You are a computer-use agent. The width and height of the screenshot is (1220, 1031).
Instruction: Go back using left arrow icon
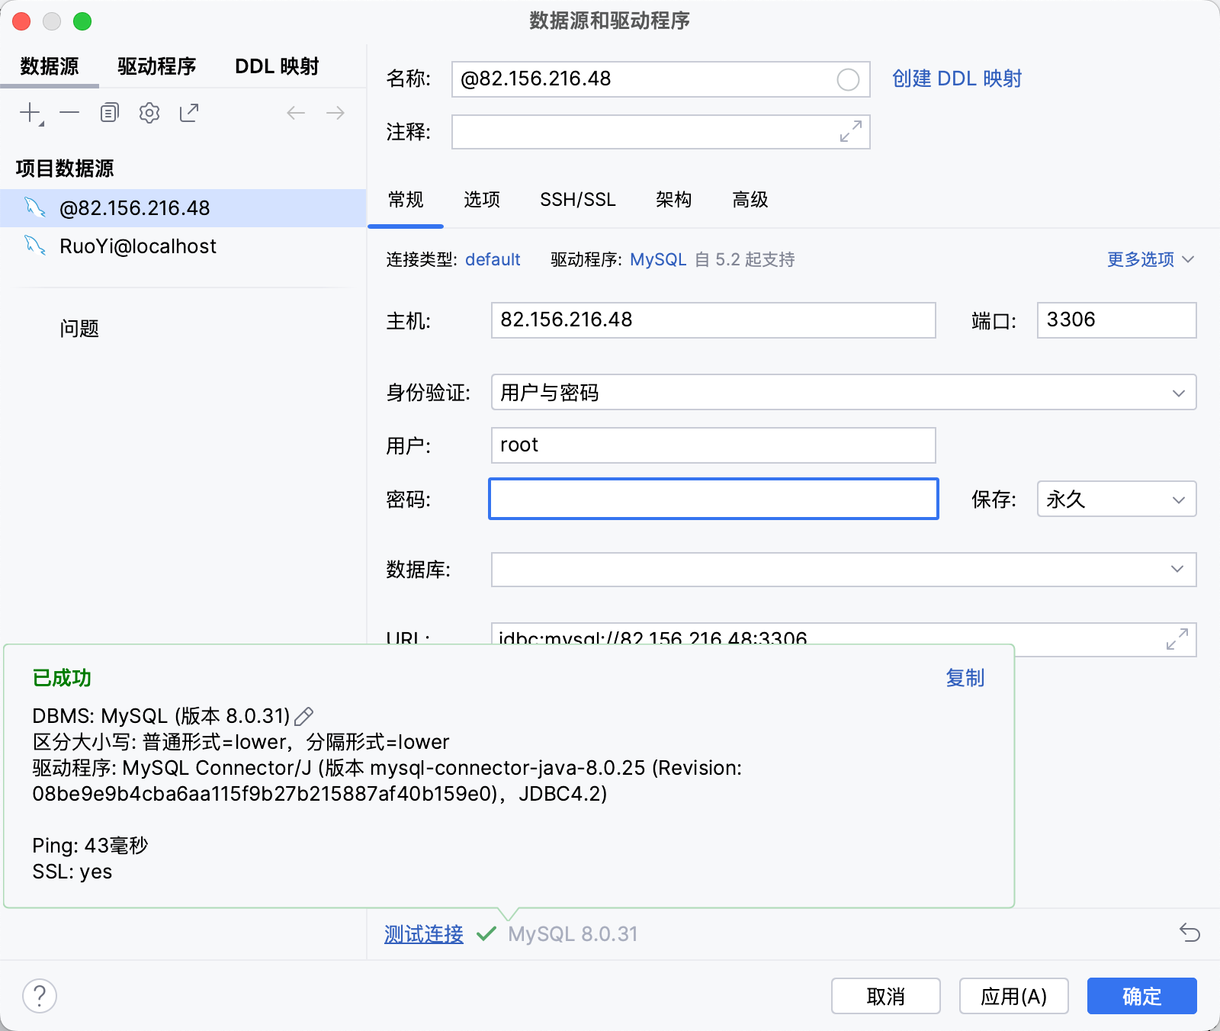coord(296,113)
